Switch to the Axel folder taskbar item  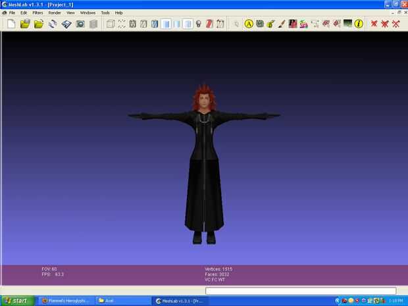[123, 301]
